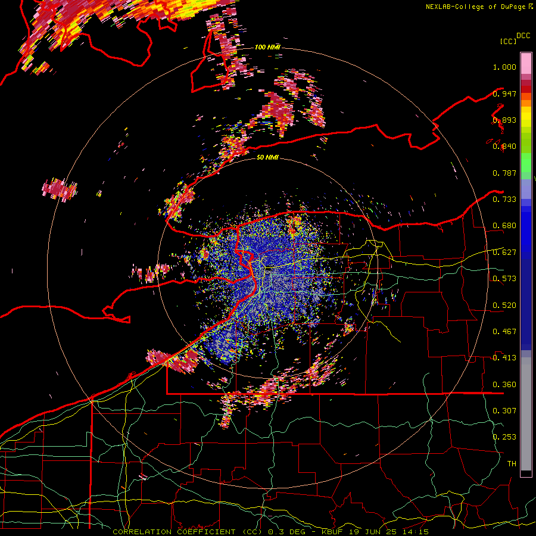The height and width of the screenshot is (536, 536).
Task: Click the bright green color bar segment
Action: 526,162
